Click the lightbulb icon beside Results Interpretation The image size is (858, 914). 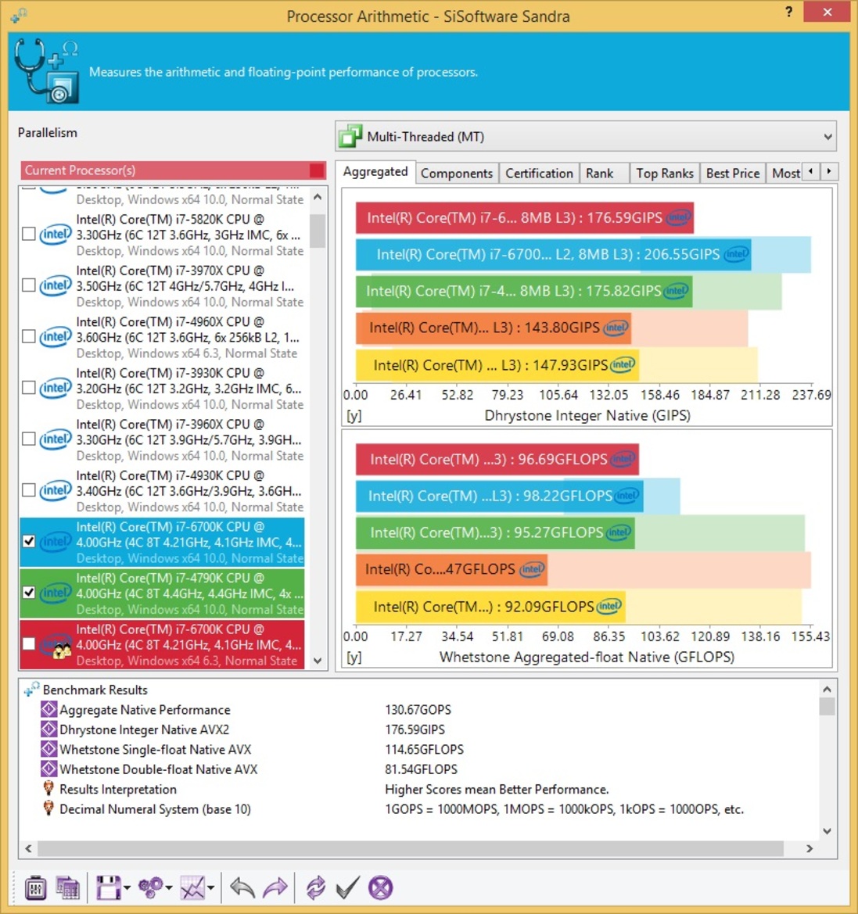49,789
